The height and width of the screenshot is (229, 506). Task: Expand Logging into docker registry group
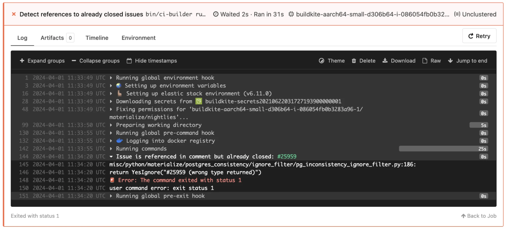111,140
